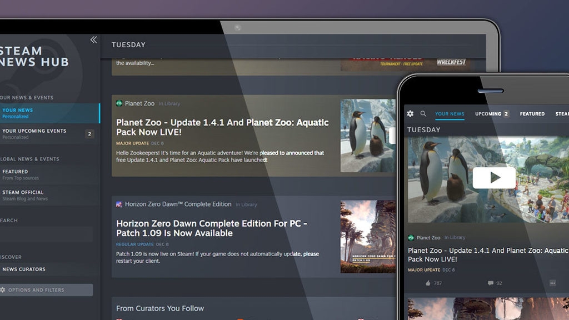
Task: Collapse the Steam News Hub sidebar
Action: (x=93, y=39)
